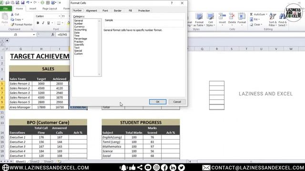The height and width of the screenshot is (171, 305).
Task: Open Cell Styles gallery
Action: 211,19
